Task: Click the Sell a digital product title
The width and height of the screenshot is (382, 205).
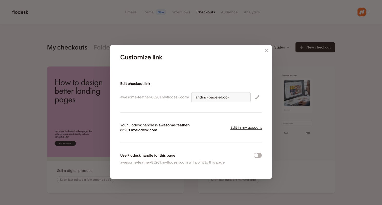Action: coord(74,171)
